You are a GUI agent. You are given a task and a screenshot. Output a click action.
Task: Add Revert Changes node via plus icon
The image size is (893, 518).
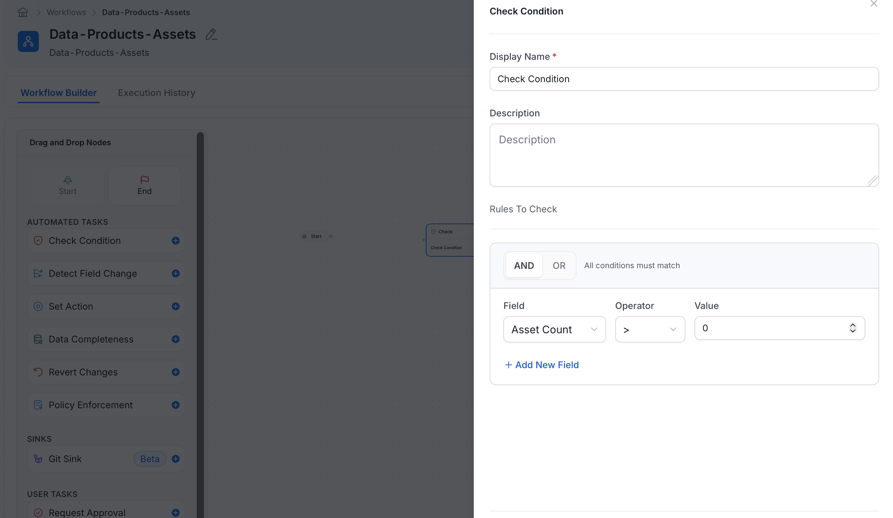point(175,372)
